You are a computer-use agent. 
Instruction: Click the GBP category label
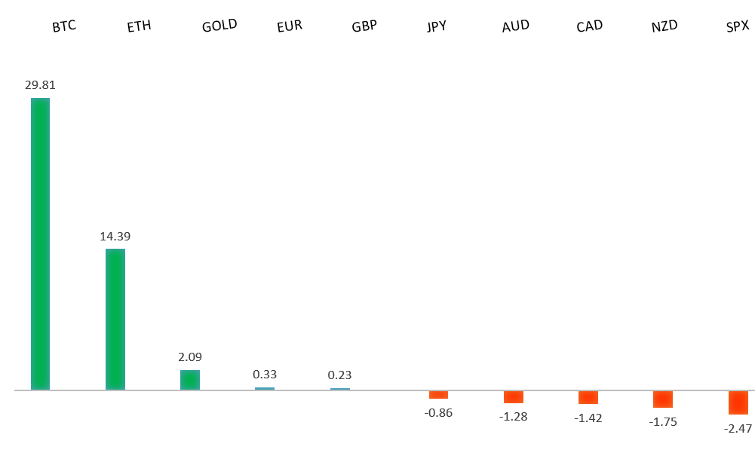pos(364,26)
